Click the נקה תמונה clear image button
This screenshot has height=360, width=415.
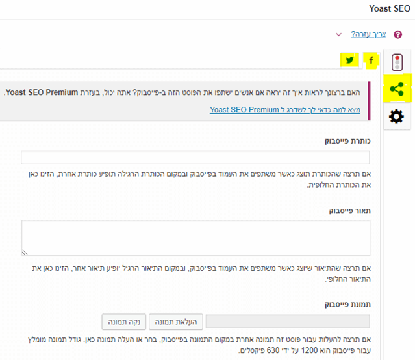coord(124,322)
